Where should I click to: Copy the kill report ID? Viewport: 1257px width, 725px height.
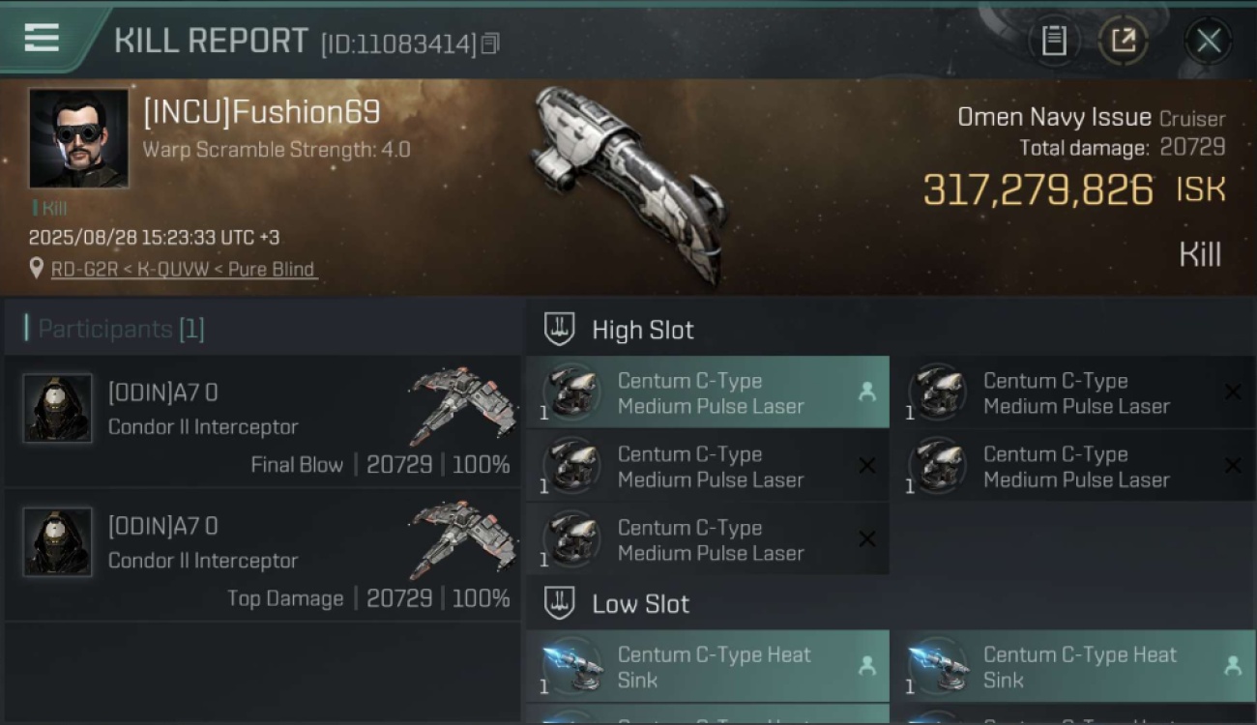coord(490,44)
